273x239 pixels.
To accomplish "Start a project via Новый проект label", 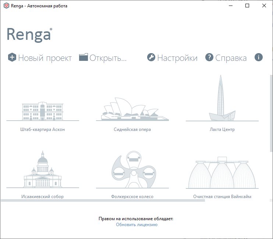I will coord(45,58).
